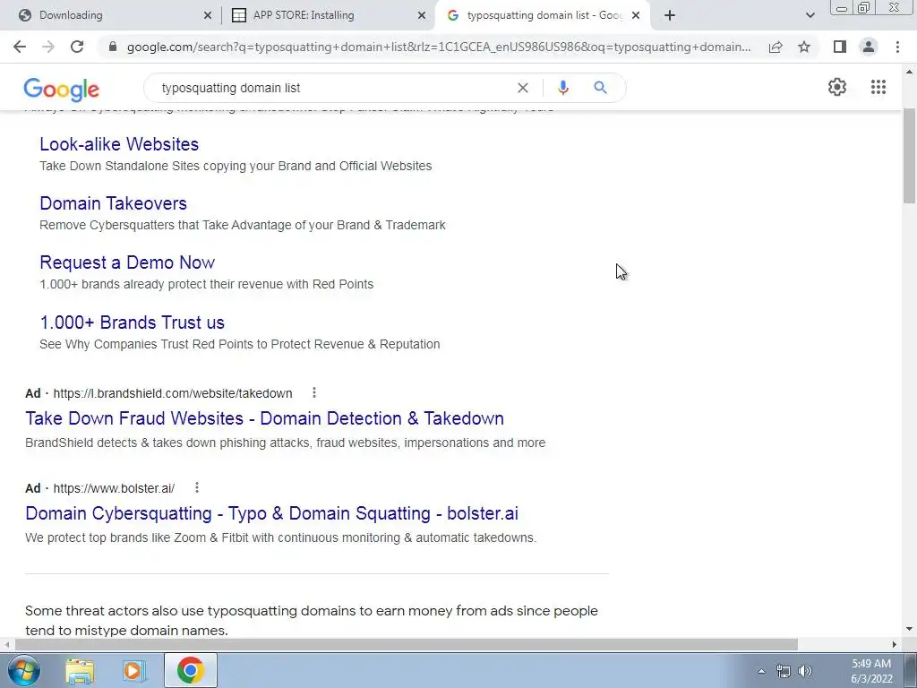Open the Chrome three-dot menu

[x=897, y=47]
